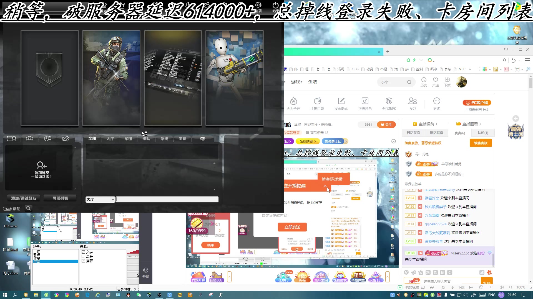Open the 钻粉成就 diamond achievement icon
Viewport: 533px width, 299px height.
tap(340, 277)
